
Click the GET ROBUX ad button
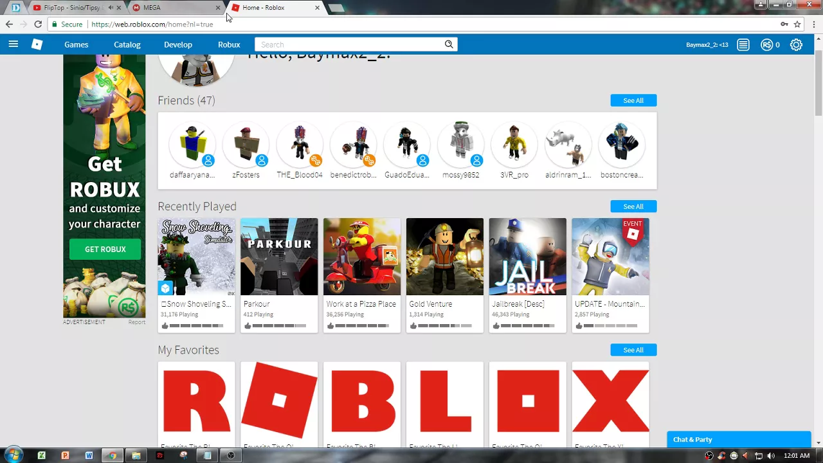pyautogui.click(x=105, y=250)
